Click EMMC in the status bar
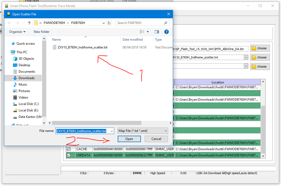This screenshot has height=186, width=281. pos(137,173)
